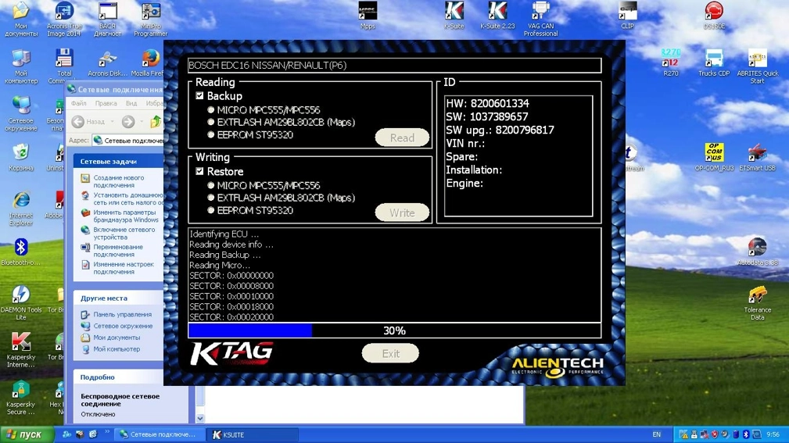Select MICRO MPC555/MPC556 radio under Reading
789x443 pixels.
coord(211,109)
